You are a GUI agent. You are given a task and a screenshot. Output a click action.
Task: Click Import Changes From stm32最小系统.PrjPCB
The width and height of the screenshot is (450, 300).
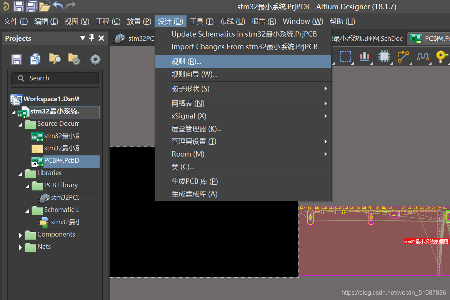tap(244, 47)
